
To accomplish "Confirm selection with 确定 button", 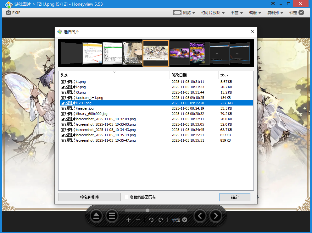I will point(235,197).
